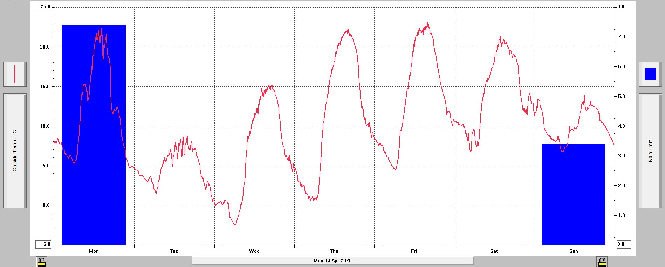Click the Outside Temp - °C axis button
The width and height of the screenshot is (665, 267).
point(15,150)
